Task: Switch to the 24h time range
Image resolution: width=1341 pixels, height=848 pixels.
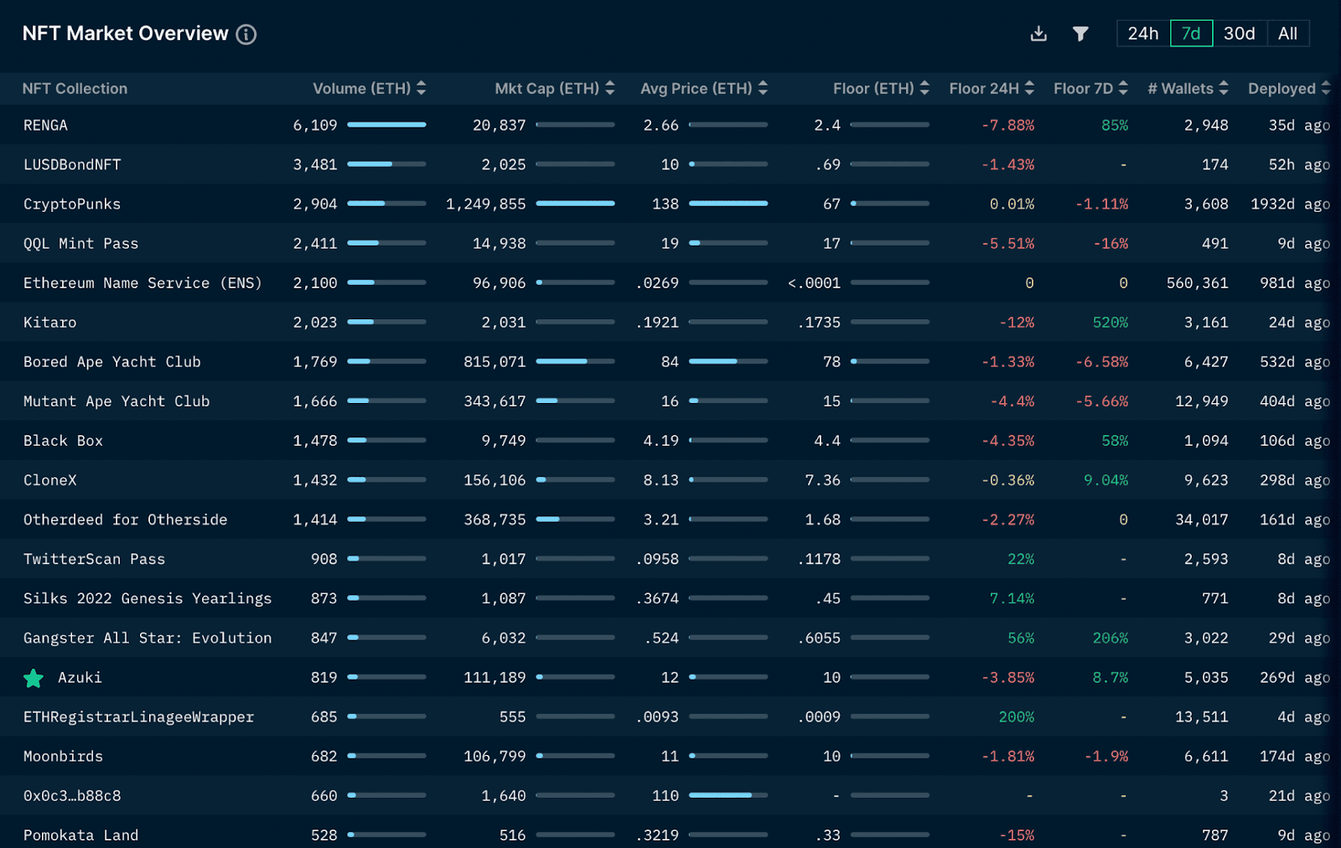Action: click(x=1143, y=34)
